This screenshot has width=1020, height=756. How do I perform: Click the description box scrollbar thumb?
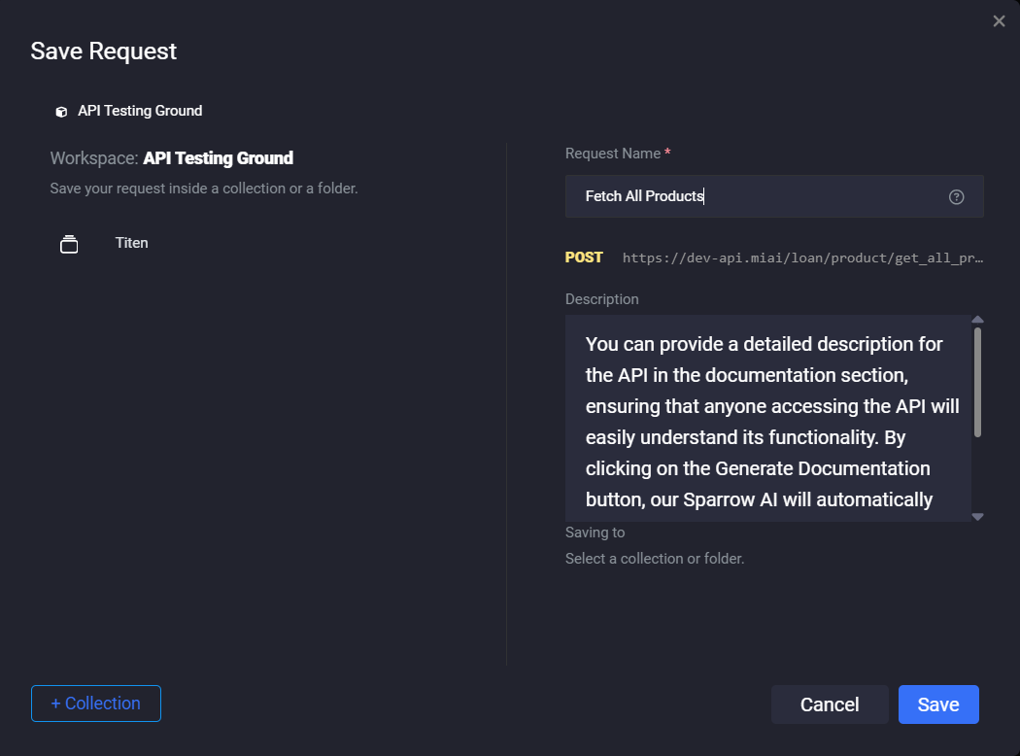tap(977, 381)
